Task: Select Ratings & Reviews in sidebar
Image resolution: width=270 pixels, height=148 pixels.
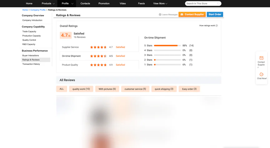Action: [x=36, y=60]
